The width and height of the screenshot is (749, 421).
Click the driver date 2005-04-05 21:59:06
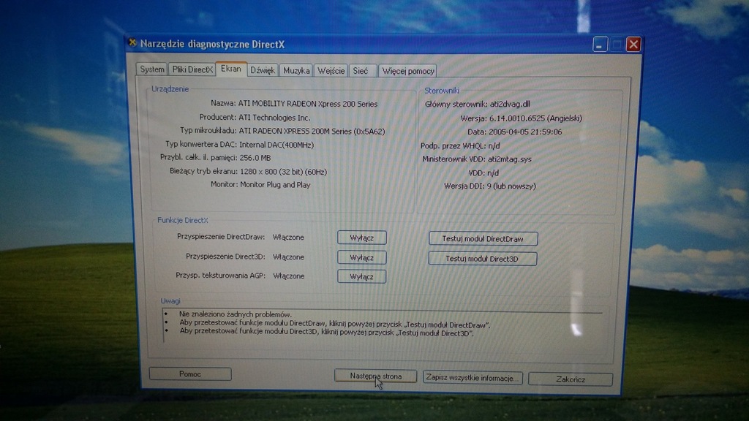pos(525,132)
